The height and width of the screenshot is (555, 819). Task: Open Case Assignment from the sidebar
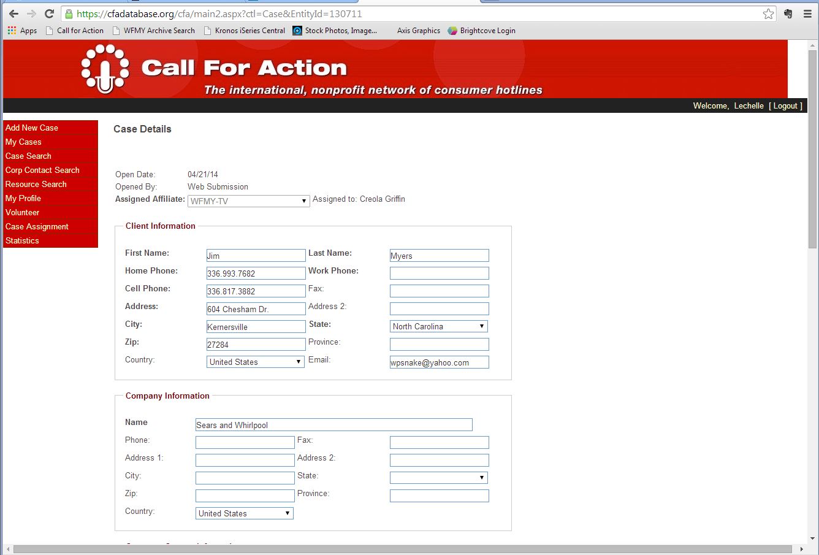(x=50, y=226)
